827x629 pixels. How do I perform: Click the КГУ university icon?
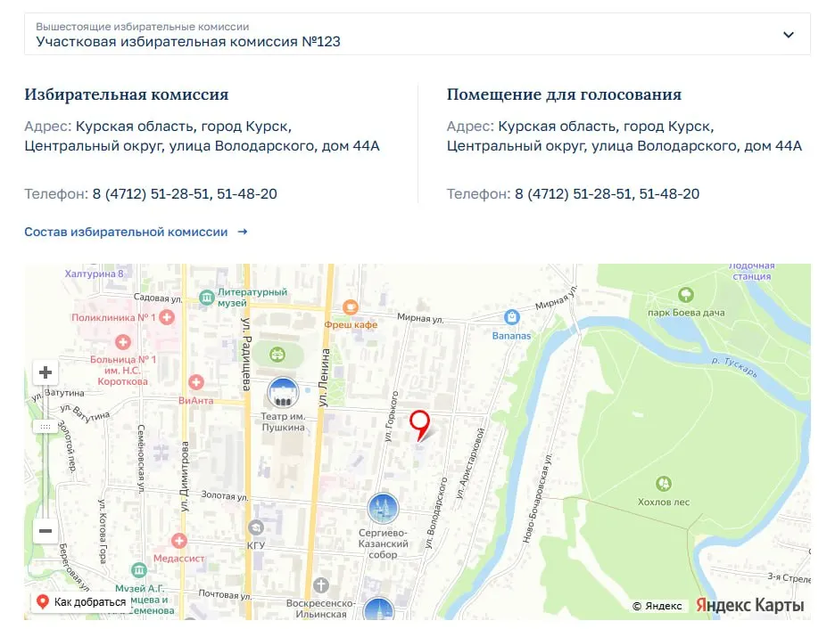(x=256, y=527)
